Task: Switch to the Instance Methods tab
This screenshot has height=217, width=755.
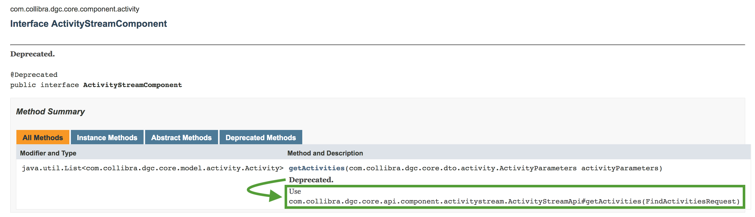Action: [107, 137]
